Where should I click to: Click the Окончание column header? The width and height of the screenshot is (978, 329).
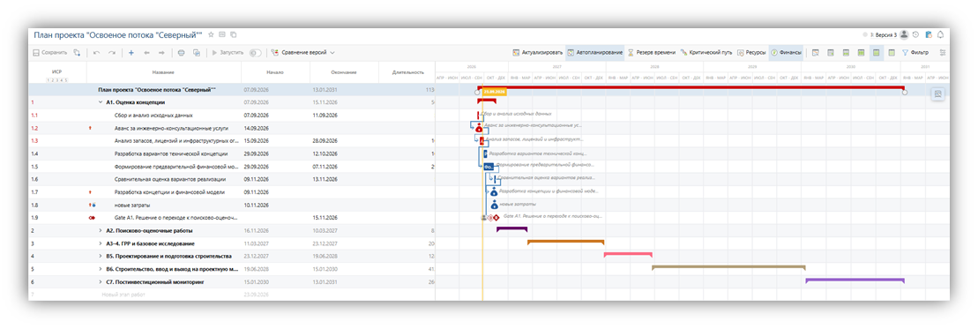pyautogui.click(x=344, y=72)
